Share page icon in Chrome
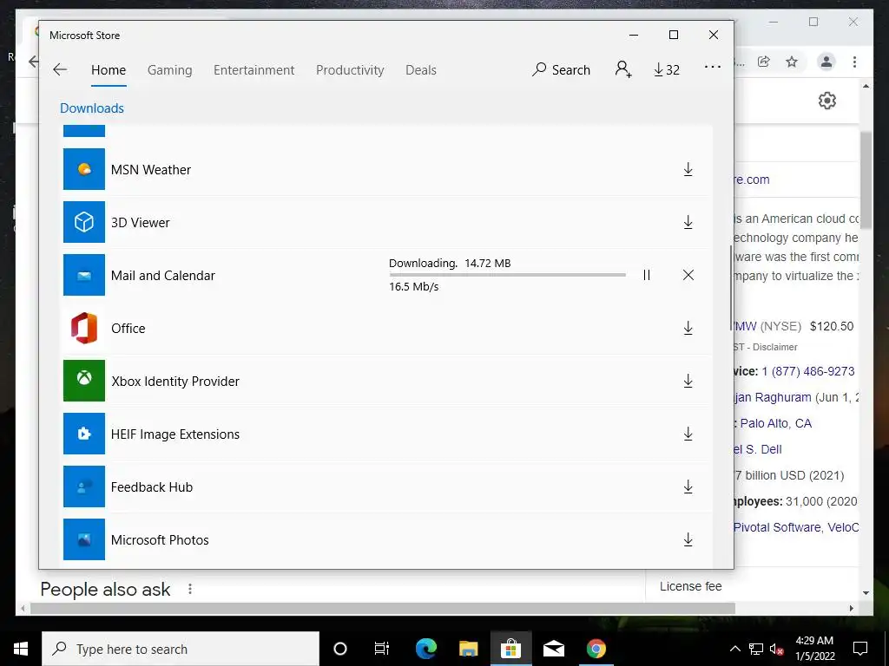 click(763, 62)
